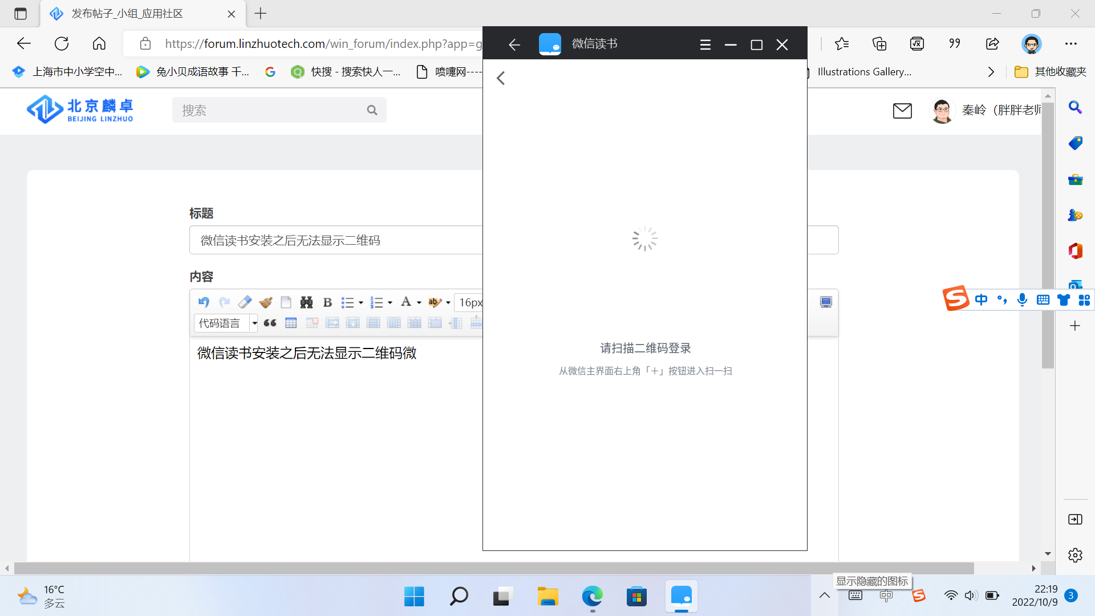
Task: Open browser collections
Action: (879, 43)
